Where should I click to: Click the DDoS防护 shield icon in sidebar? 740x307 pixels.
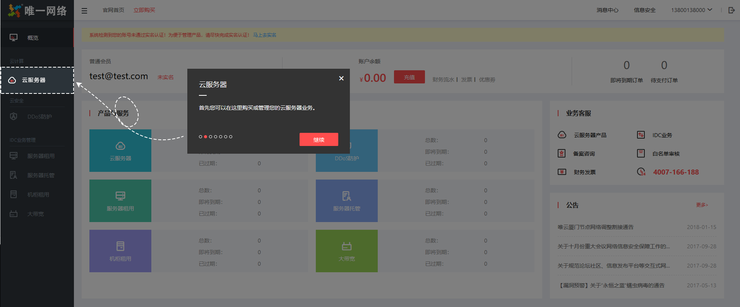click(14, 116)
